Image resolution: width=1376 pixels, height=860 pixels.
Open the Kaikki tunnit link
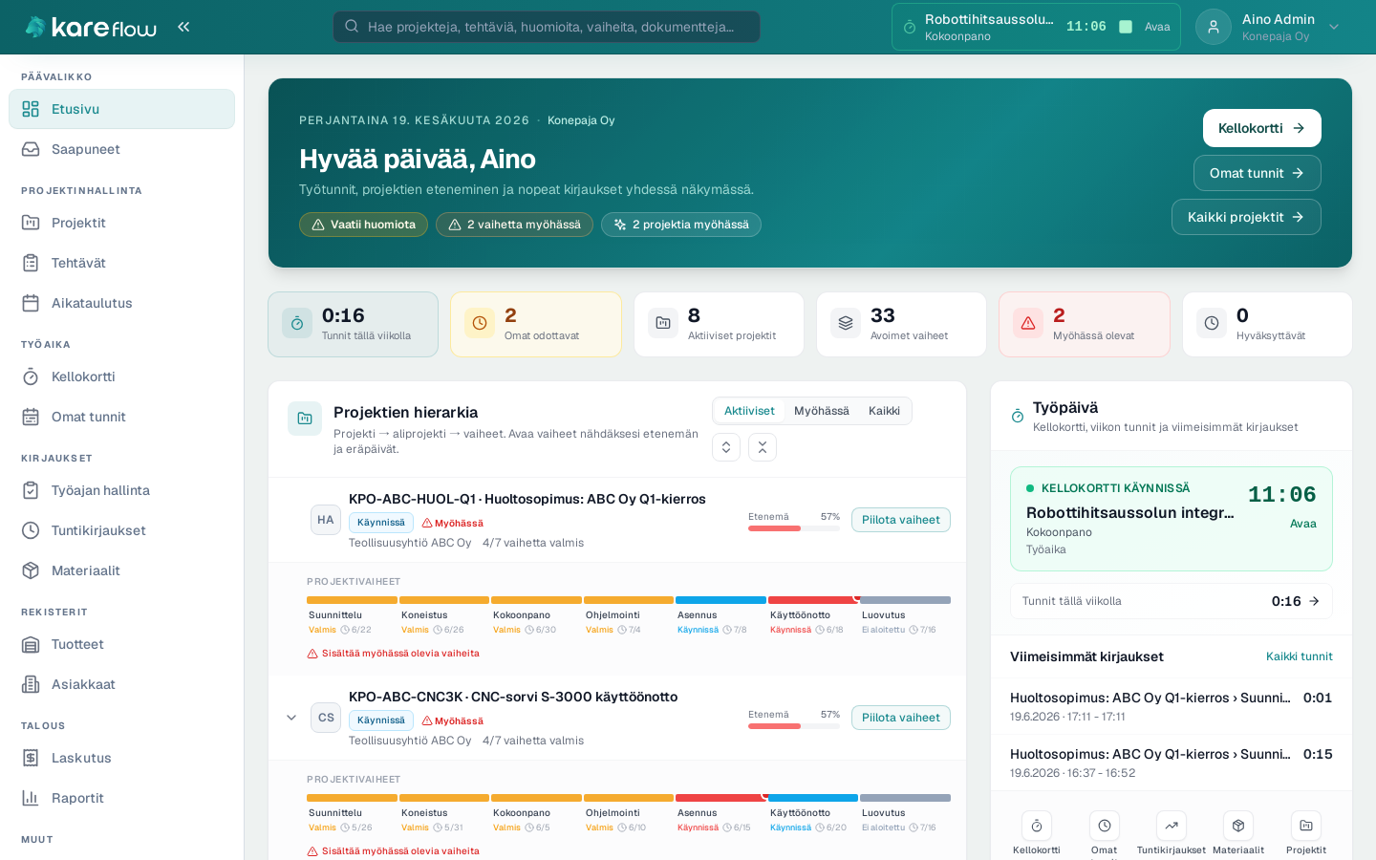point(1299,656)
